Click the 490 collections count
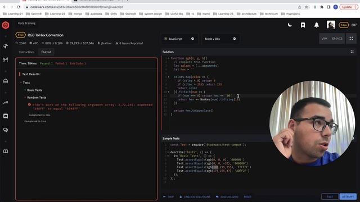360x202 pixels. tap(34, 43)
